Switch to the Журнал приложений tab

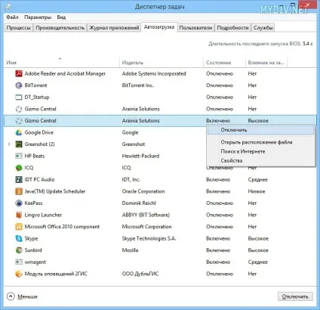click(x=114, y=28)
